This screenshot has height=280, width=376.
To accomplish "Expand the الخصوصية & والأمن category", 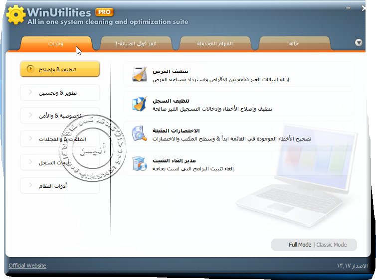I will coord(60,116).
